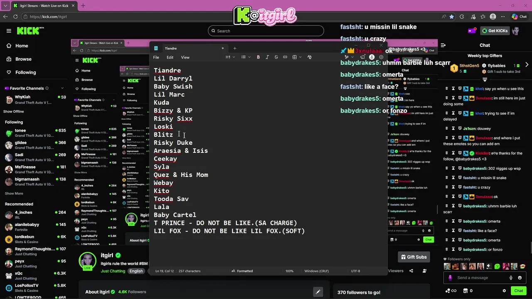Screen dimensions: 532x299
Task: Click UTF-8 encoding in Notepad status bar
Action: coord(355,271)
